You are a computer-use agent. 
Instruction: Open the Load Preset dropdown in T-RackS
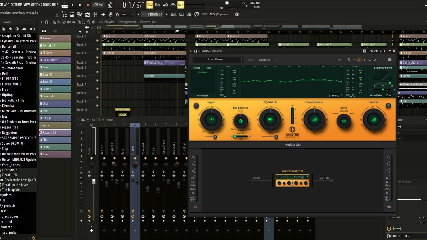[x=218, y=59]
